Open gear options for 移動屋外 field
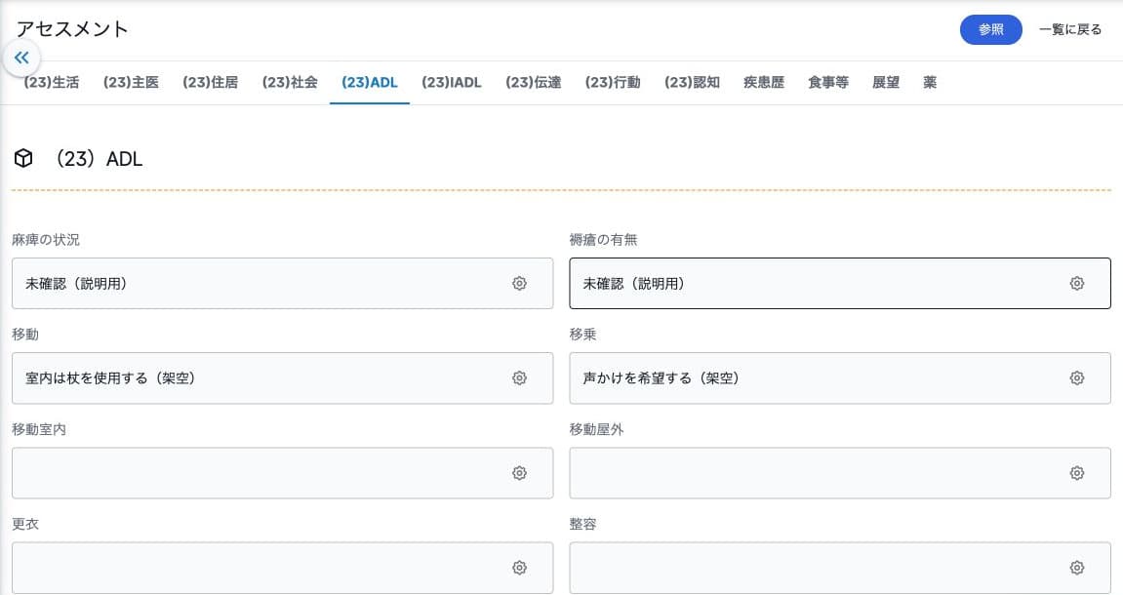Screen dimensions: 1123x595 [1076, 473]
